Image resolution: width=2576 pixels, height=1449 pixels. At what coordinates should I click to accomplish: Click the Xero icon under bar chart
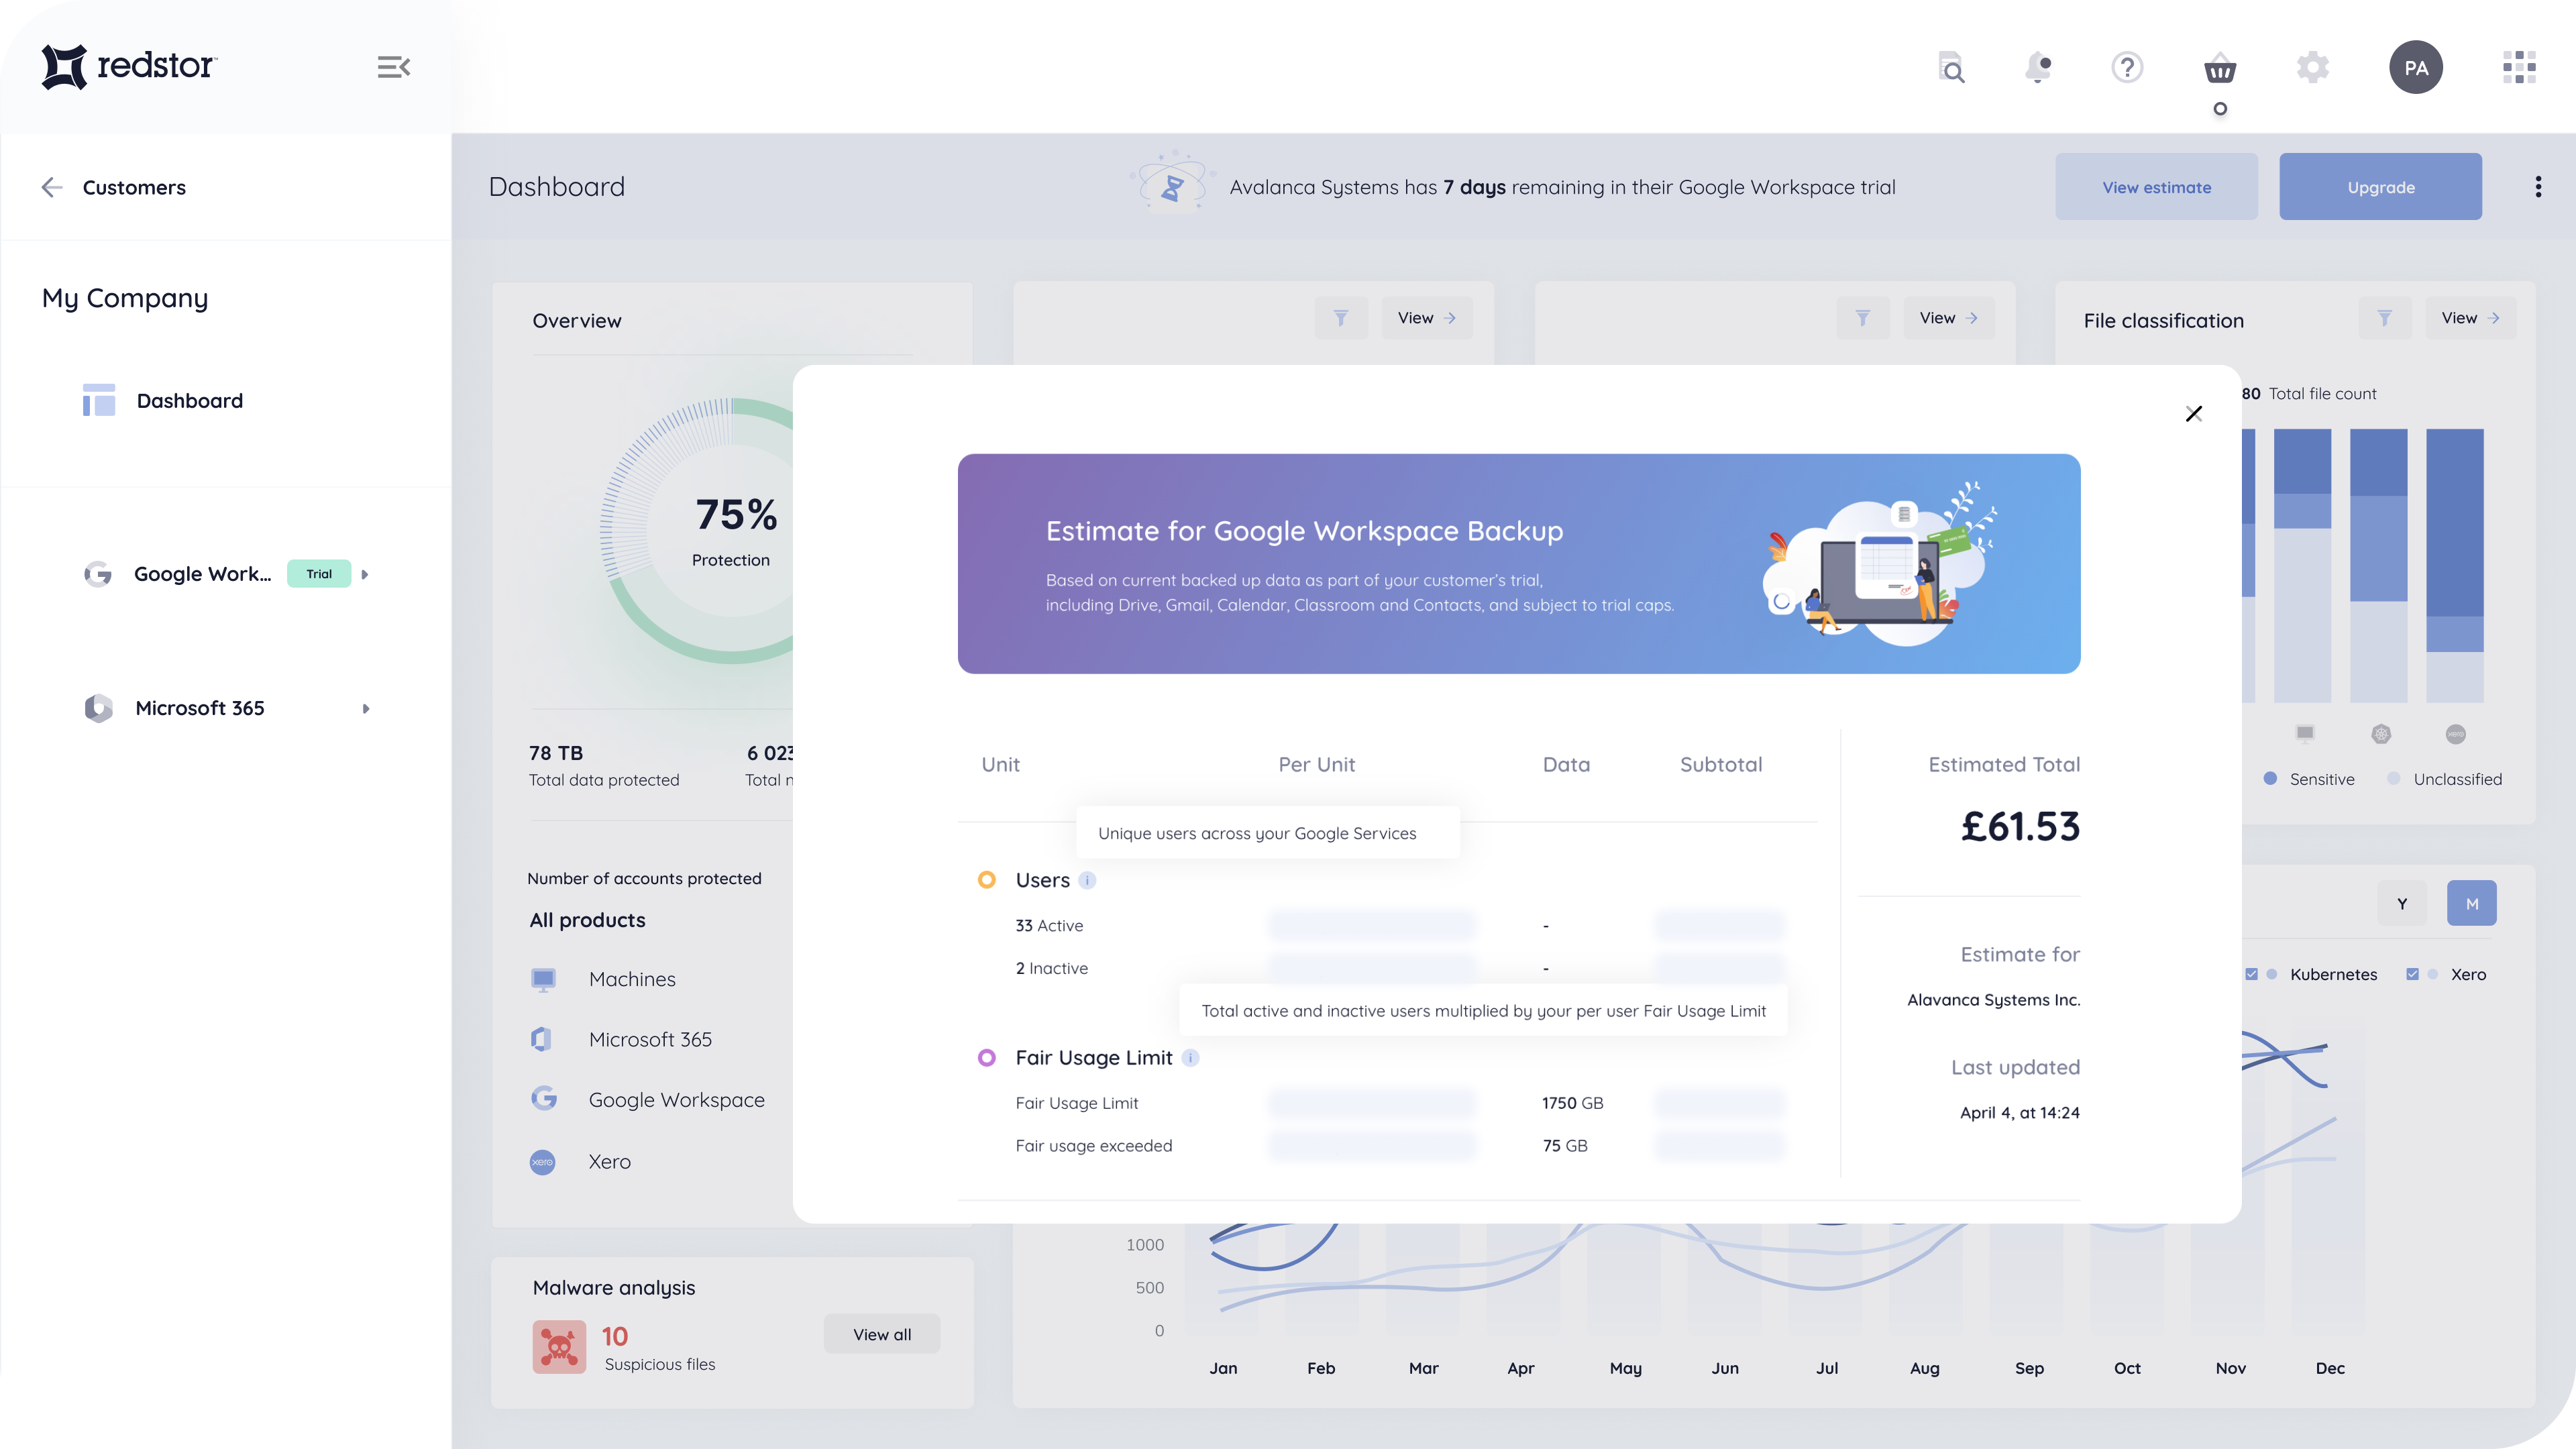tap(2455, 734)
